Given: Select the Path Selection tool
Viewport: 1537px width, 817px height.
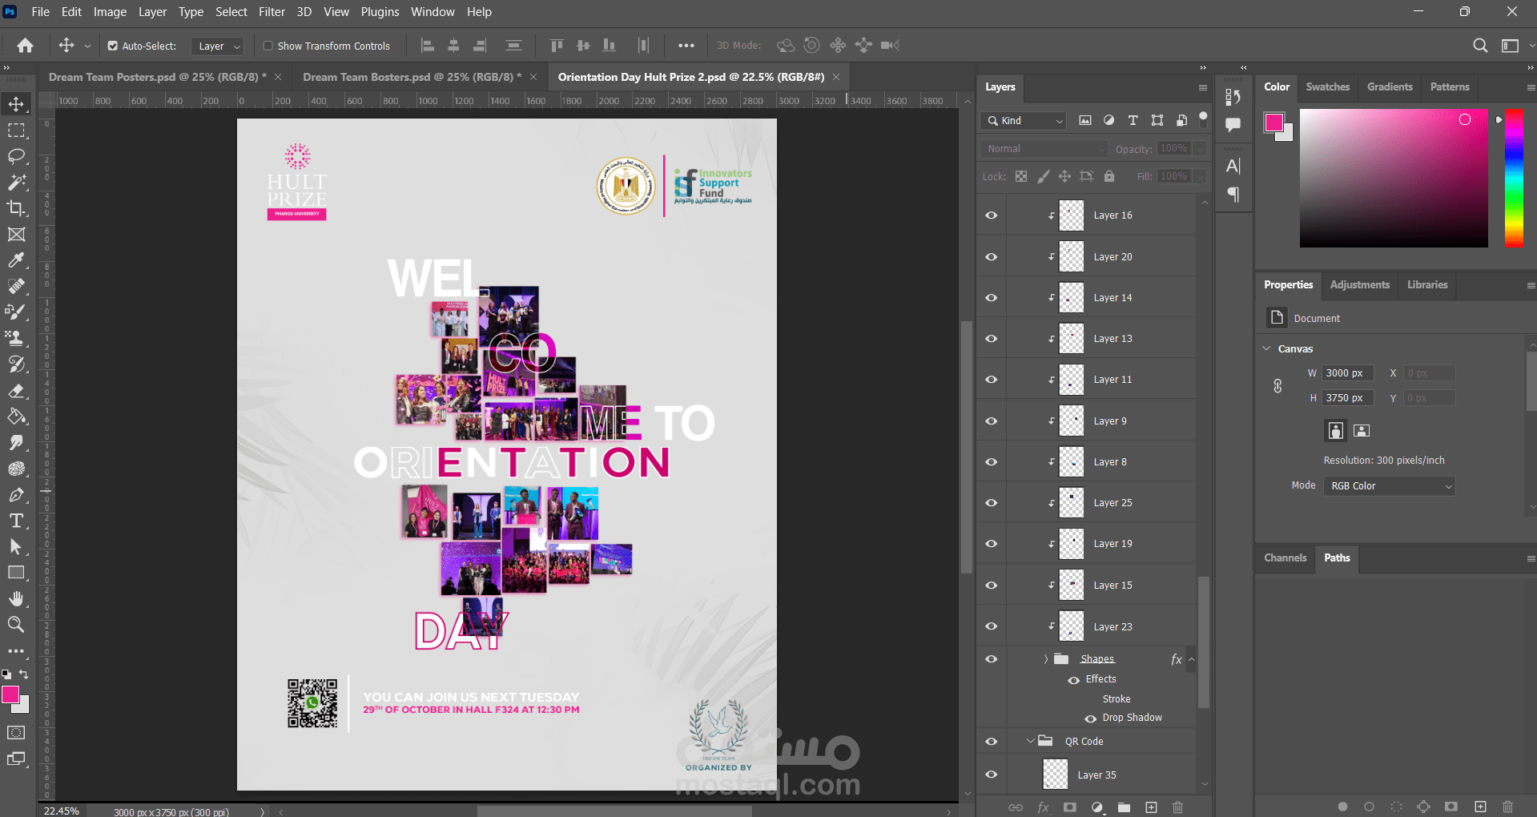Looking at the screenshot, I should (16, 547).
